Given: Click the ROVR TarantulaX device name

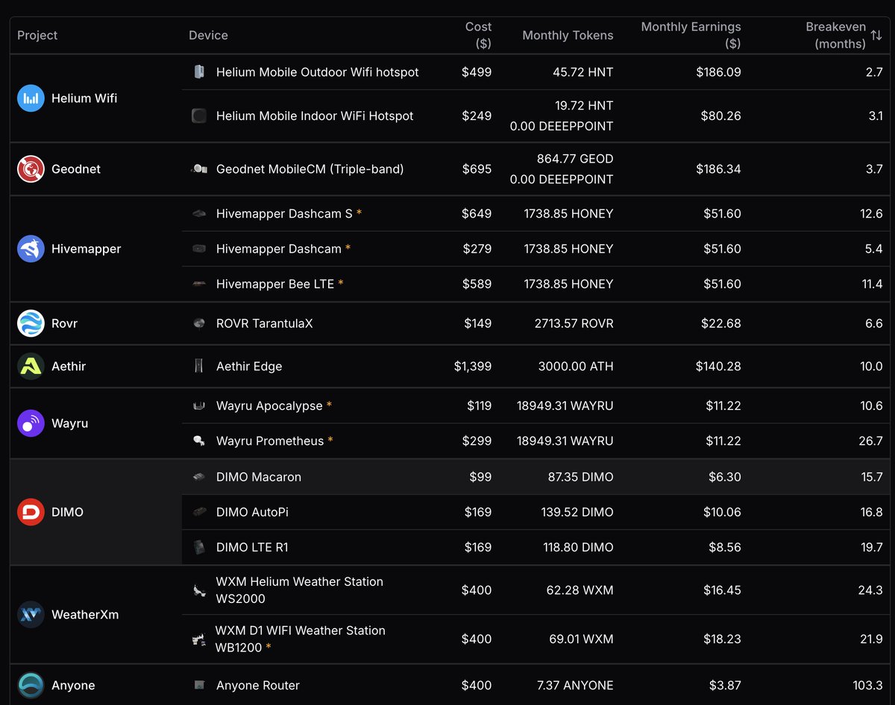Looking at the screenshot, I should 265,323.
